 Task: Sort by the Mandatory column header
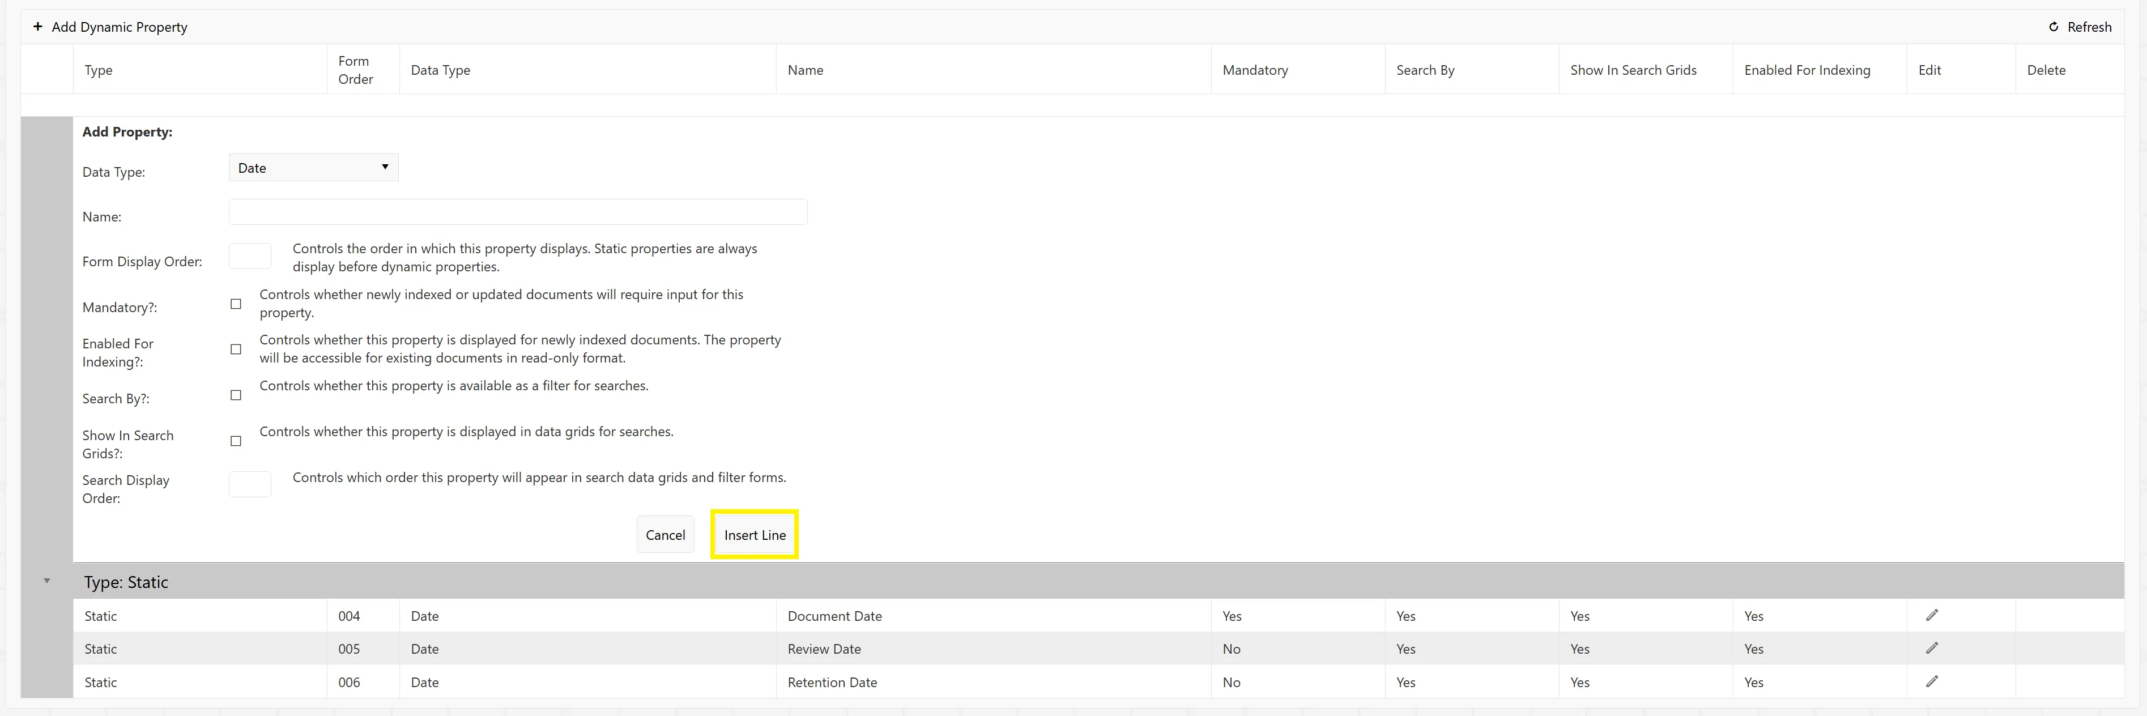pyautogui.click(x=1255, y=70)
